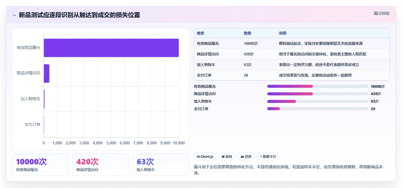The width and height of the screenshot is (402, 188).
Task: Click the 加入购物车 label in the progress list
Action: click(203, 101)
